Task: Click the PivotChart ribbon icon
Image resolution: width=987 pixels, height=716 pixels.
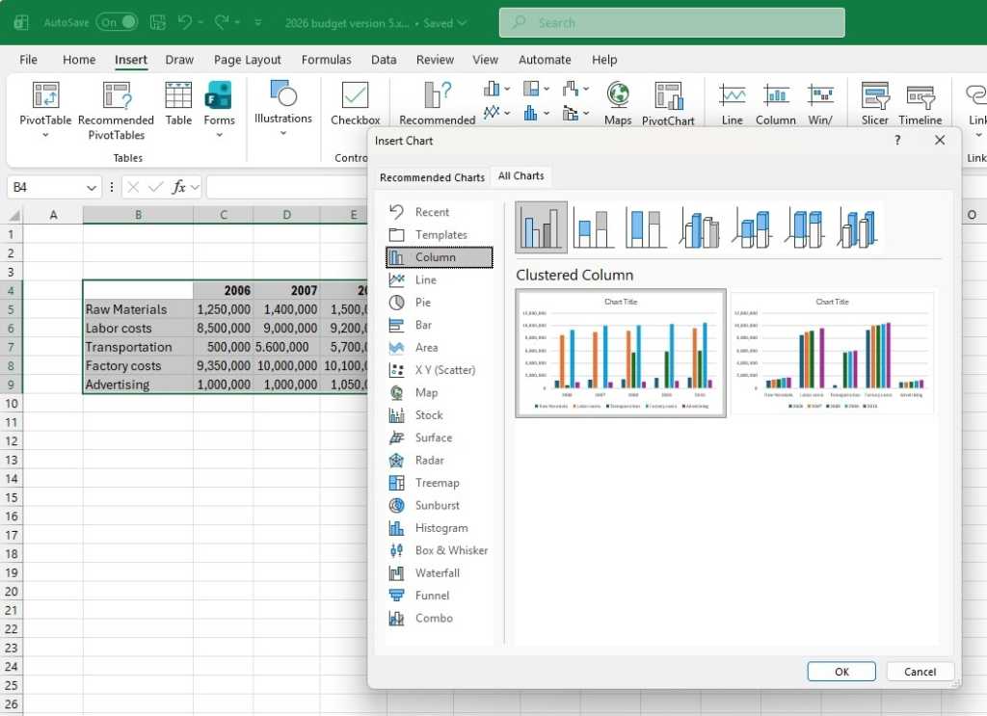Action: (x=669, y=101)
